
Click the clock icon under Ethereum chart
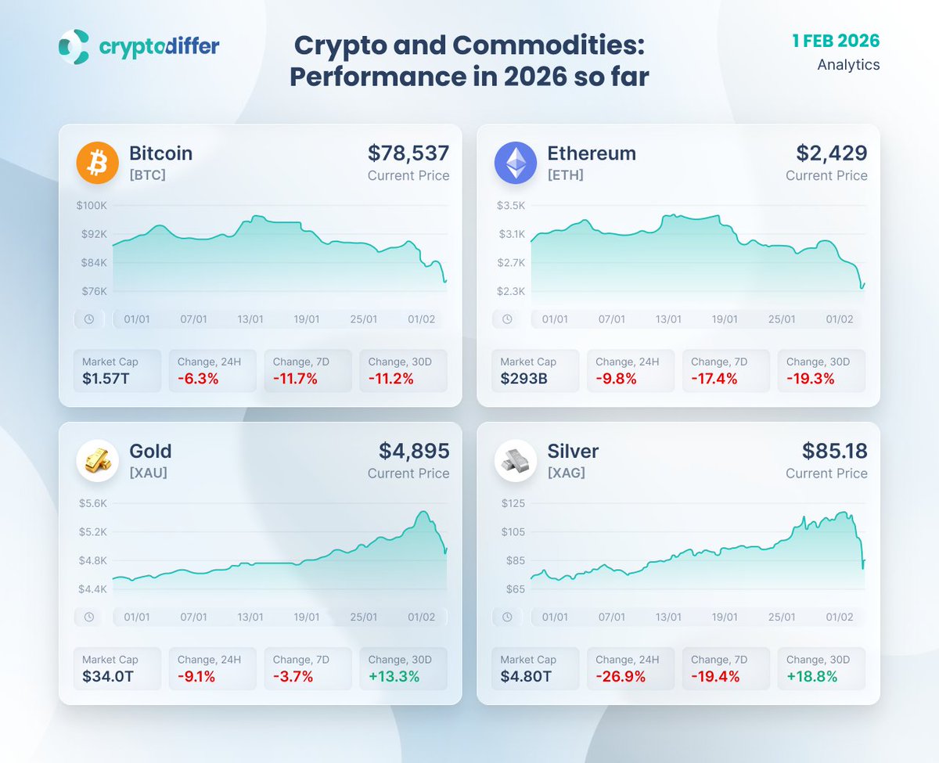[x=507, y=319]
